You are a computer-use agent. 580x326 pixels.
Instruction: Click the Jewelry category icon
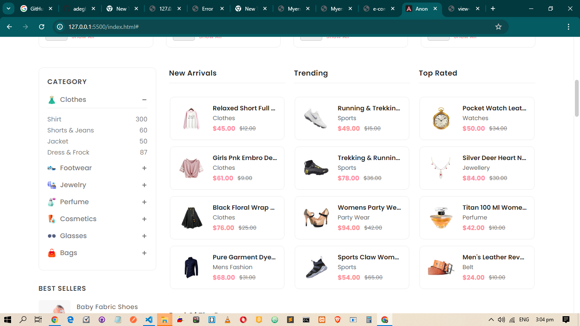(x=51, y=185)
